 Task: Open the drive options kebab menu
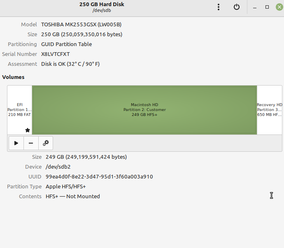click(219, 7)
